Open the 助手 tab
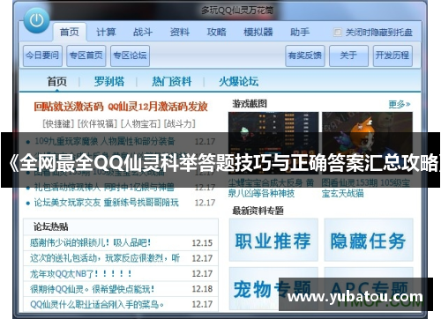The width and height of the screenshot is (441, 319). pos(300,32)
